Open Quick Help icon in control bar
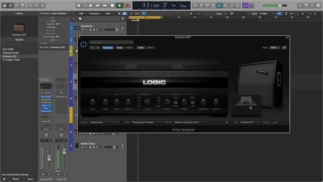Image resolution: width=323 pixels, height=182 pixels. pyautogui.click(x=17, y=6)
